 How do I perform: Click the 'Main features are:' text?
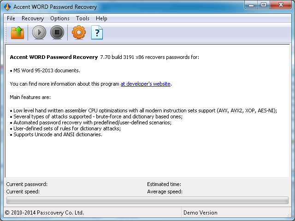[x=30, y=97]
